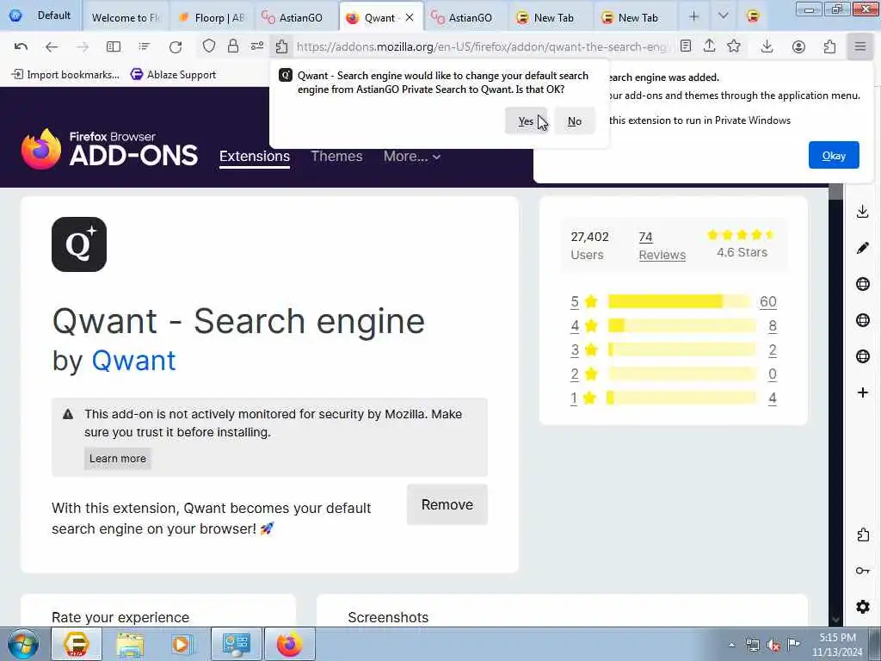The width and height of the screenshot is (881, 661).
Task: Open a new tab with plus button
Action: point(694,17)
